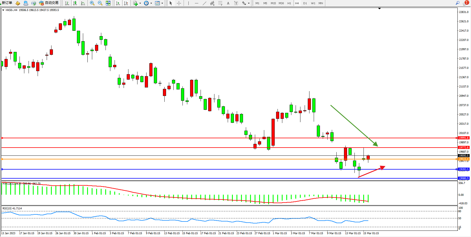
Task: Switch chart to candlestick mode
Action: pos(75,3)
